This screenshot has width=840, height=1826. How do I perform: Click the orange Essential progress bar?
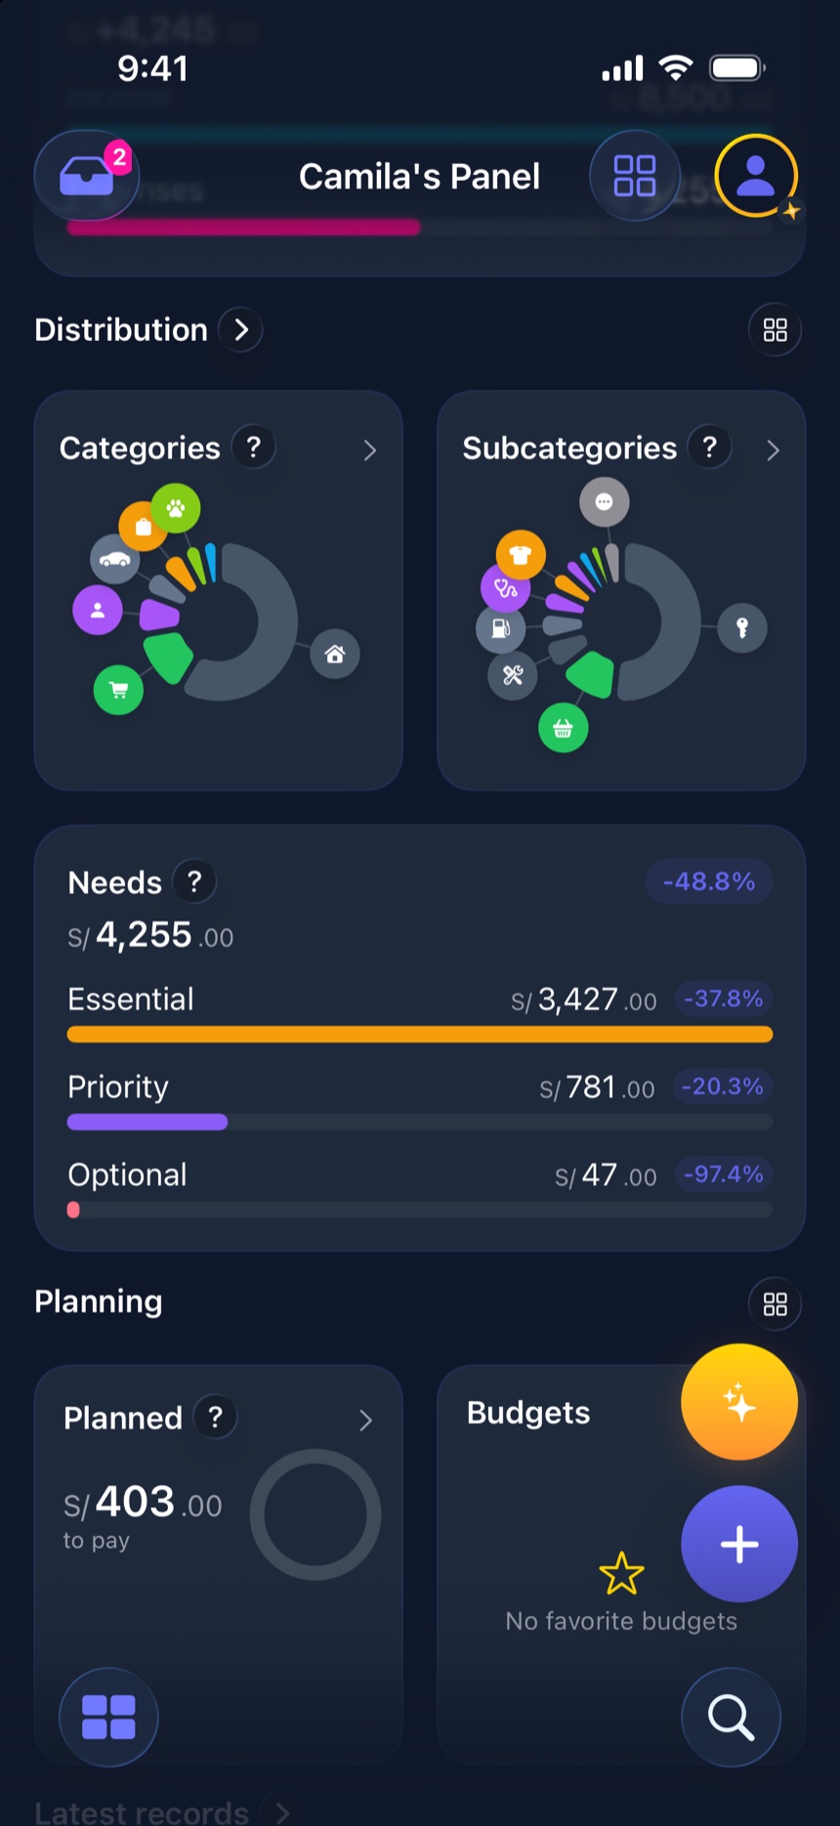coord(420,1034)
